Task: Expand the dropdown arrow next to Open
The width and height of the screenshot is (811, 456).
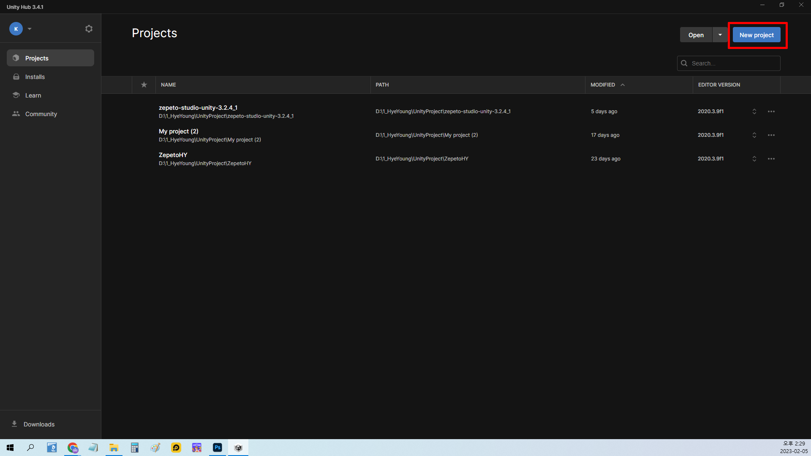Action: click(720, 35)
